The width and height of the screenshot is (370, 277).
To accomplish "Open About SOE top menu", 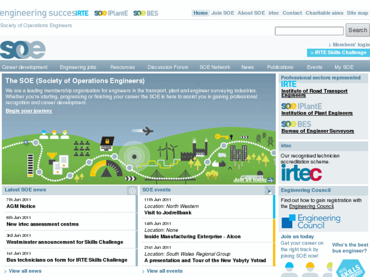I will (251, 13).
